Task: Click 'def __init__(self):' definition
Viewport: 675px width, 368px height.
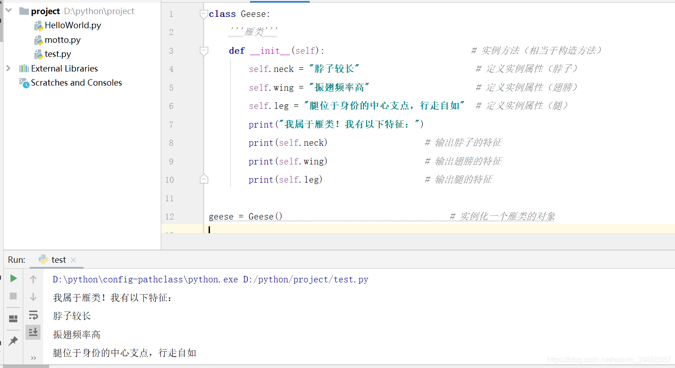Action: [x=277, y=51]
